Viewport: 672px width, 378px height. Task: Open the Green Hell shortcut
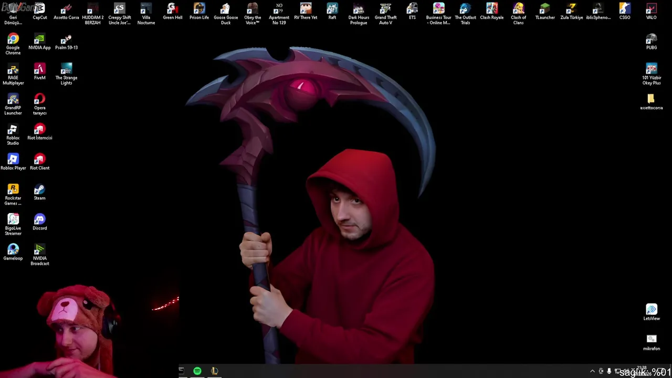tap(172, 12)
